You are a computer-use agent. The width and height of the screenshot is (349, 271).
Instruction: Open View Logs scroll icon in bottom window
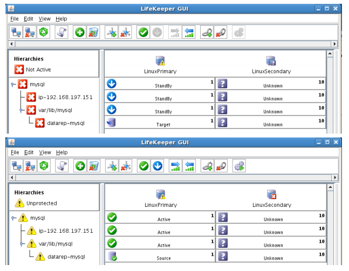tap(62, 166)
